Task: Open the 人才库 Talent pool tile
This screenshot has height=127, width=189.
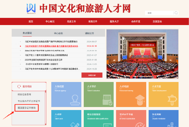Action: (66, 118)
